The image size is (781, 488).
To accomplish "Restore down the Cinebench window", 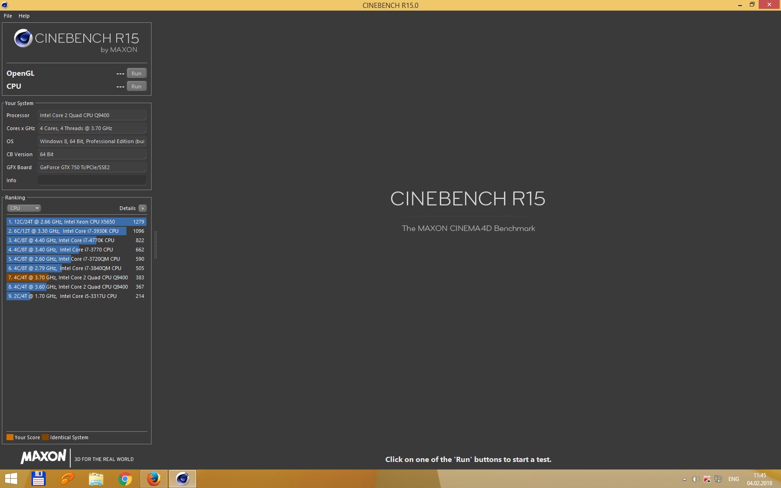I will pyautogui.click(x=752, y=5).
